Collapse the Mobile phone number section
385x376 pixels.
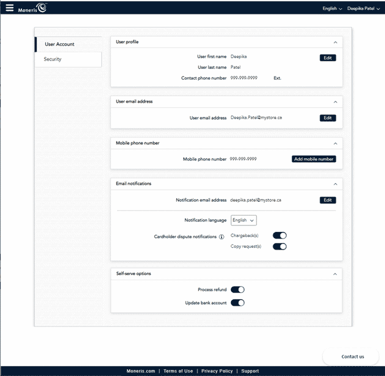pos(335,143)
